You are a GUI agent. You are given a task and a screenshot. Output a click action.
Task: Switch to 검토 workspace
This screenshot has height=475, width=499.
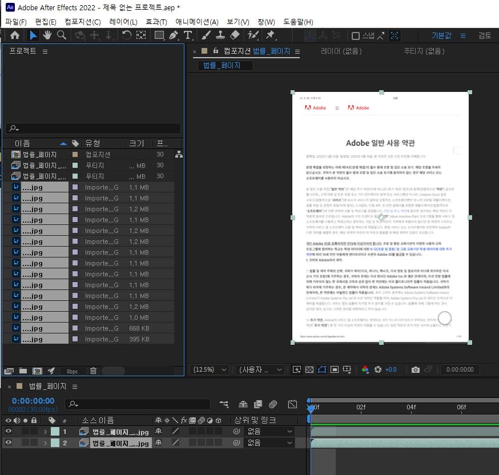485,35
